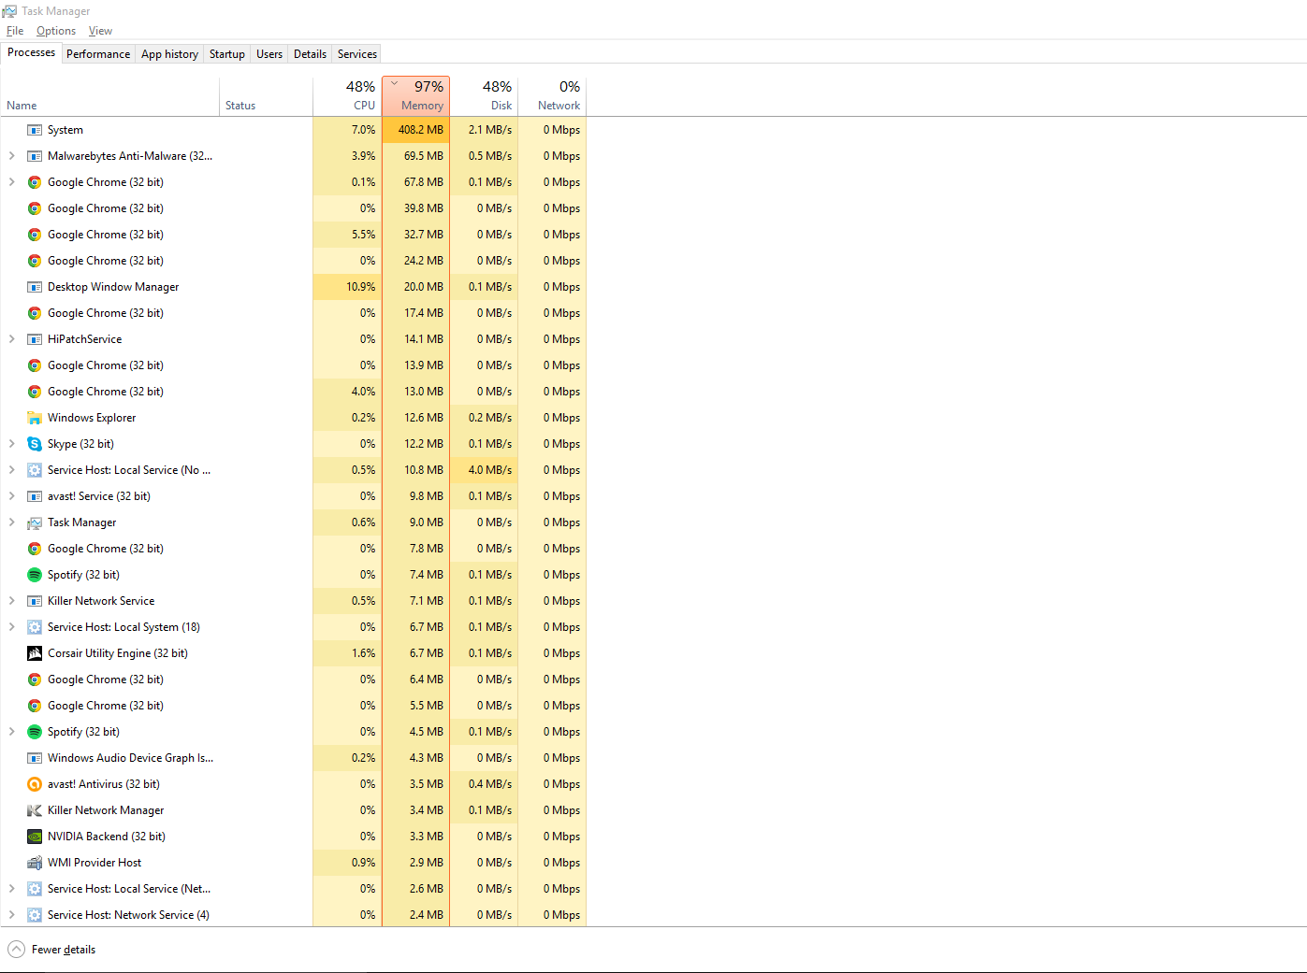Screen dimensions: 1307x973
Task: Open the Startup tab
Action: (227, 54)
